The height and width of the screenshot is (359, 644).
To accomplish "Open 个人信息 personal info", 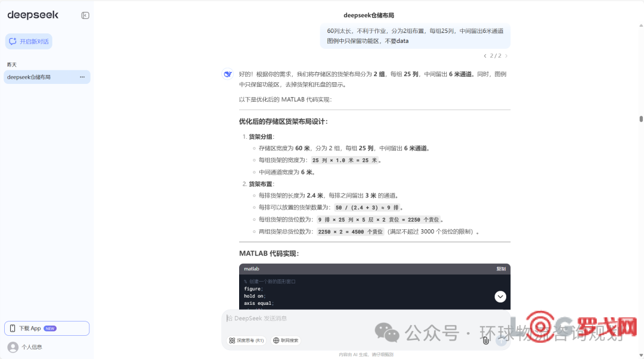I will (32, 346).
